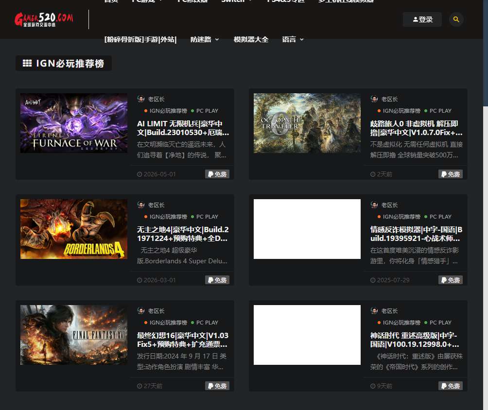The width and height of the screenshot is (488, 410).
Task: Click author avatar on 最终幻想16 card
Action: coord(141,310)
